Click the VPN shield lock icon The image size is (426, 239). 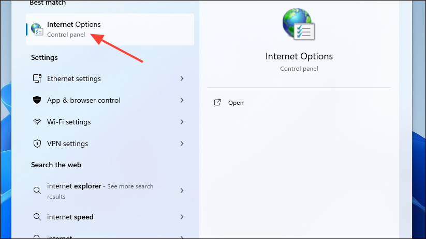(37, 144)
